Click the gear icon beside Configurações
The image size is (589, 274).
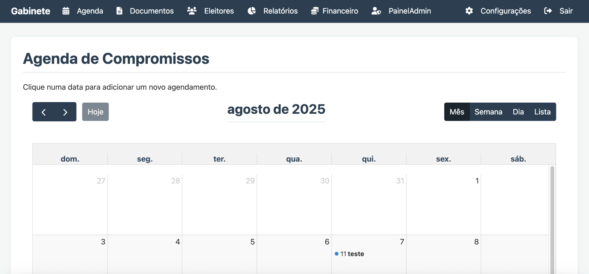469,11
